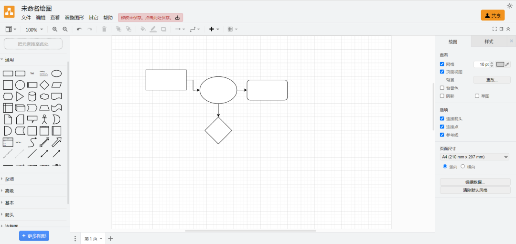Click the zoom out magnifier icon
Image resolution: width=516 pixels, height=244 pixels.
[x=65, y=29]
